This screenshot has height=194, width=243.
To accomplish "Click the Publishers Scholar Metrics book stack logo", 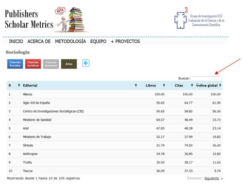I will point(71,19).
